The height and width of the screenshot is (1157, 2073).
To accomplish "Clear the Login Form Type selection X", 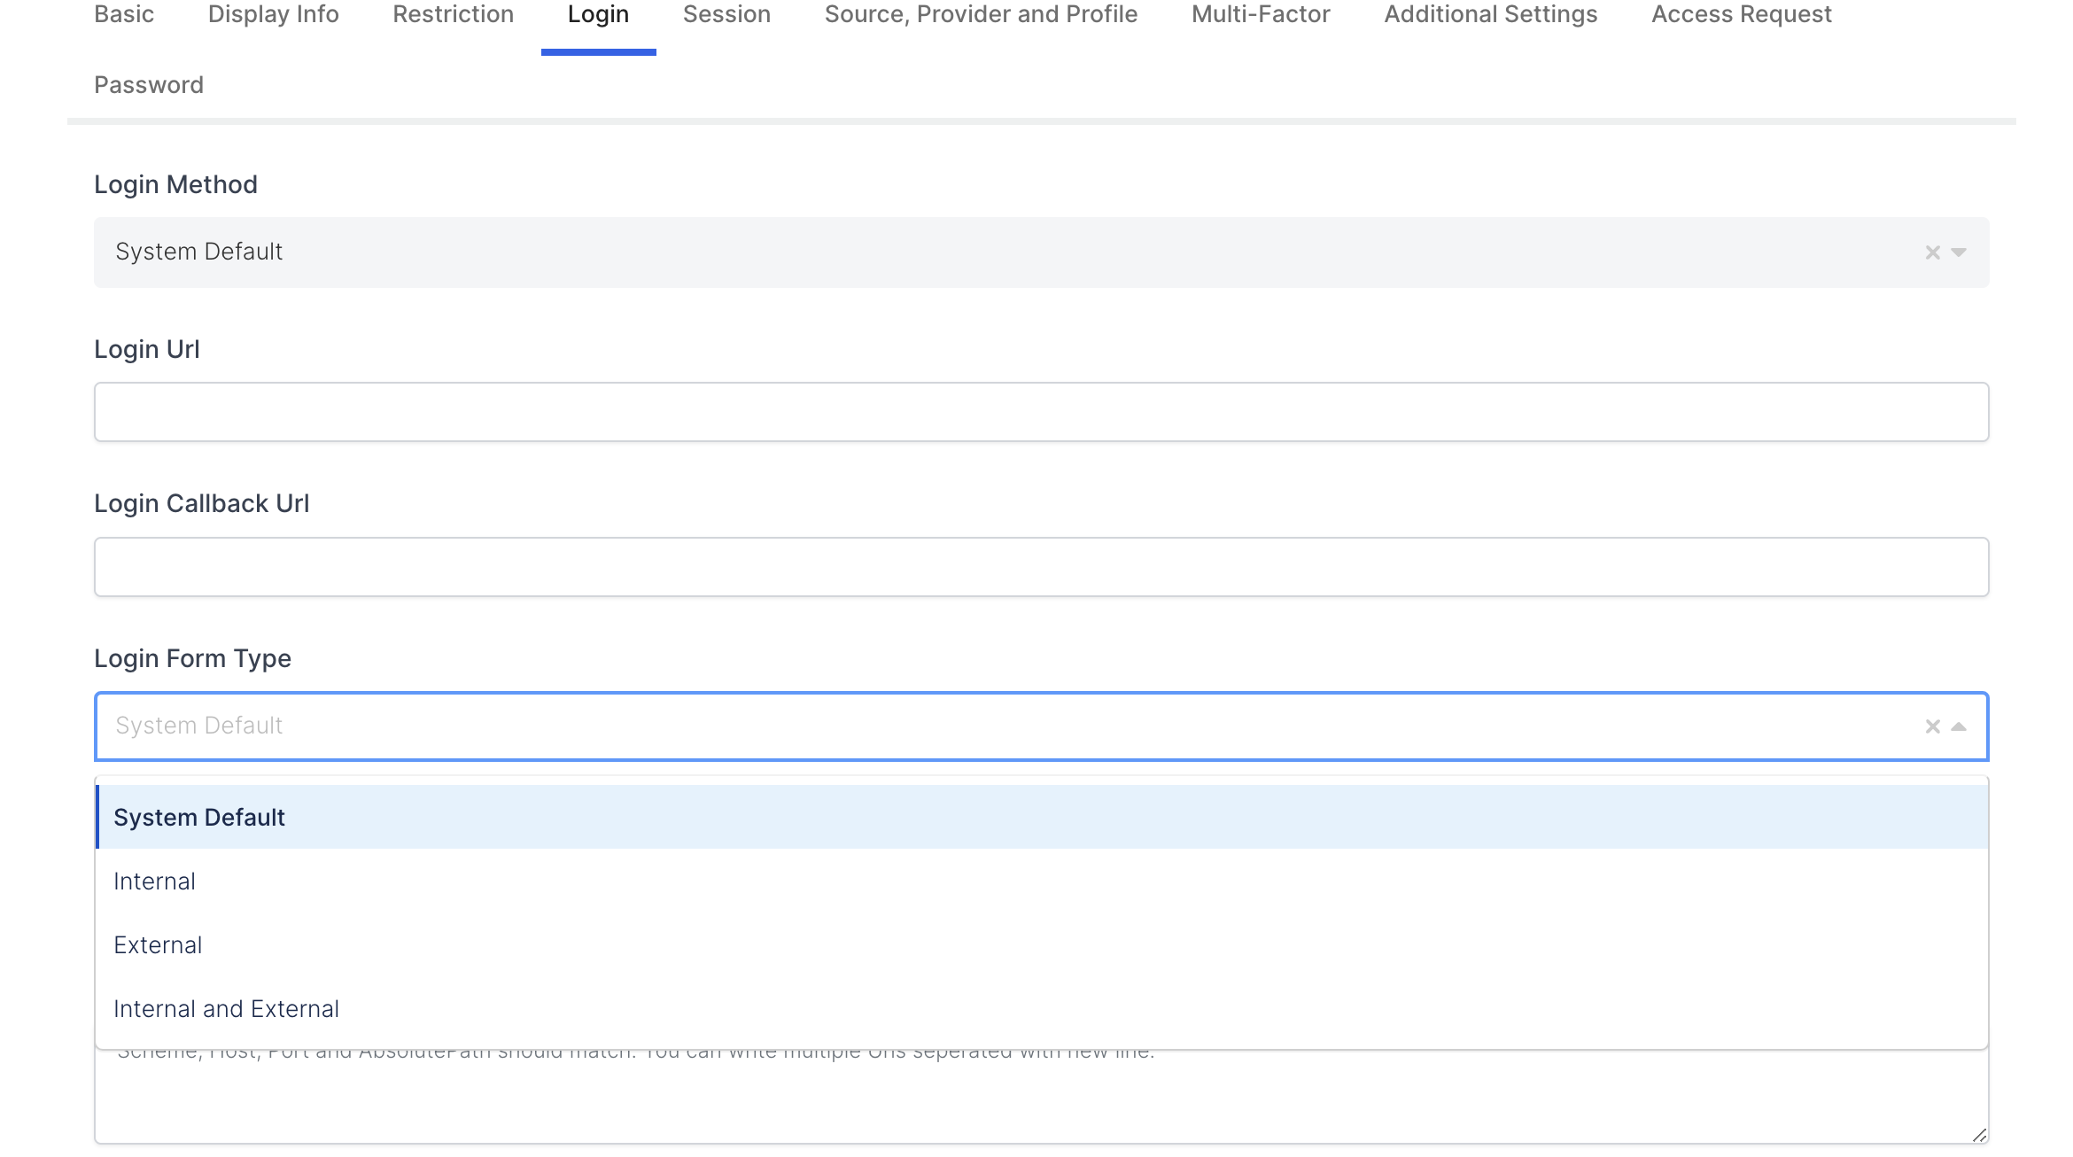I will coord(1932,726).
